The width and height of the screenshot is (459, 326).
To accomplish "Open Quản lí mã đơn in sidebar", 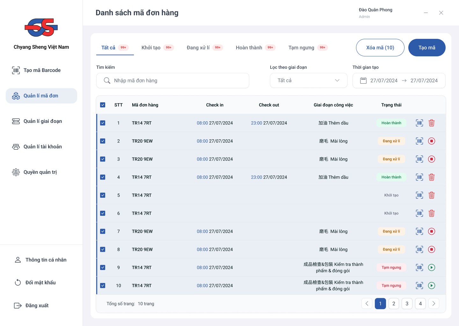I will point(41,96).
